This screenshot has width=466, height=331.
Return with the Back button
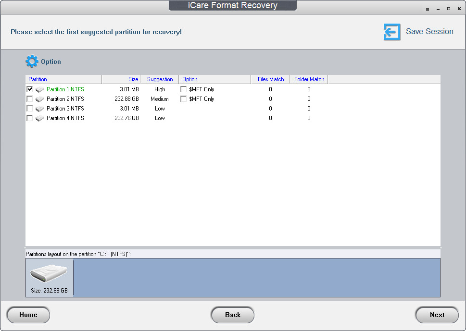(x=233, y=315)
